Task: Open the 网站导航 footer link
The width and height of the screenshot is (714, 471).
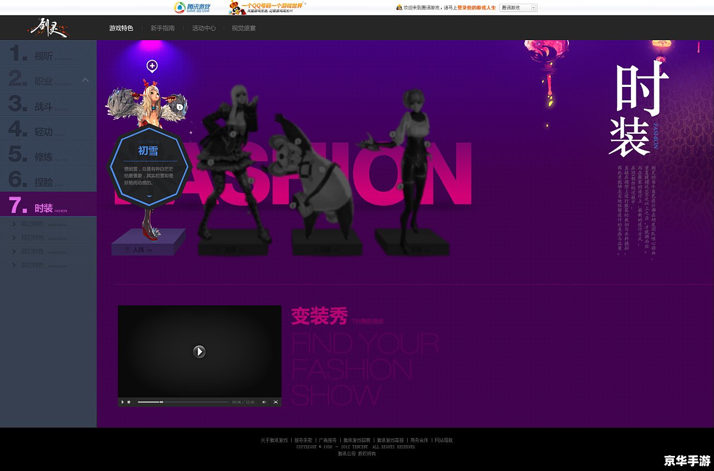Action: (x=443, y=440)
